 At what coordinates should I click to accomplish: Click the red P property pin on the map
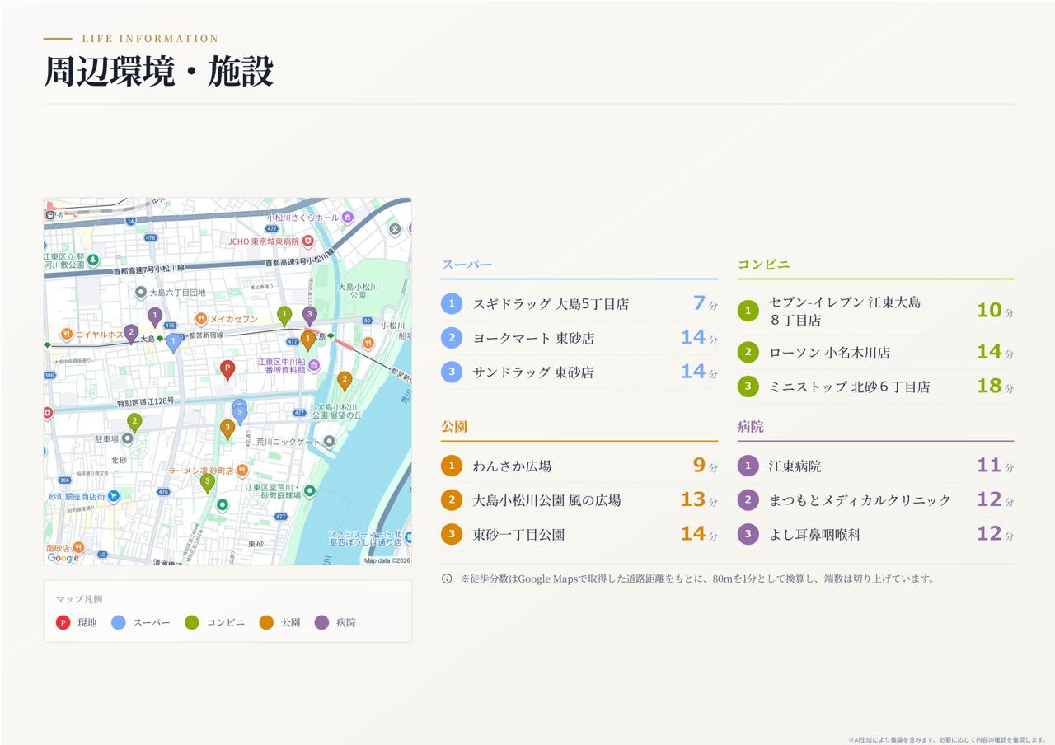tap(227, 369)
